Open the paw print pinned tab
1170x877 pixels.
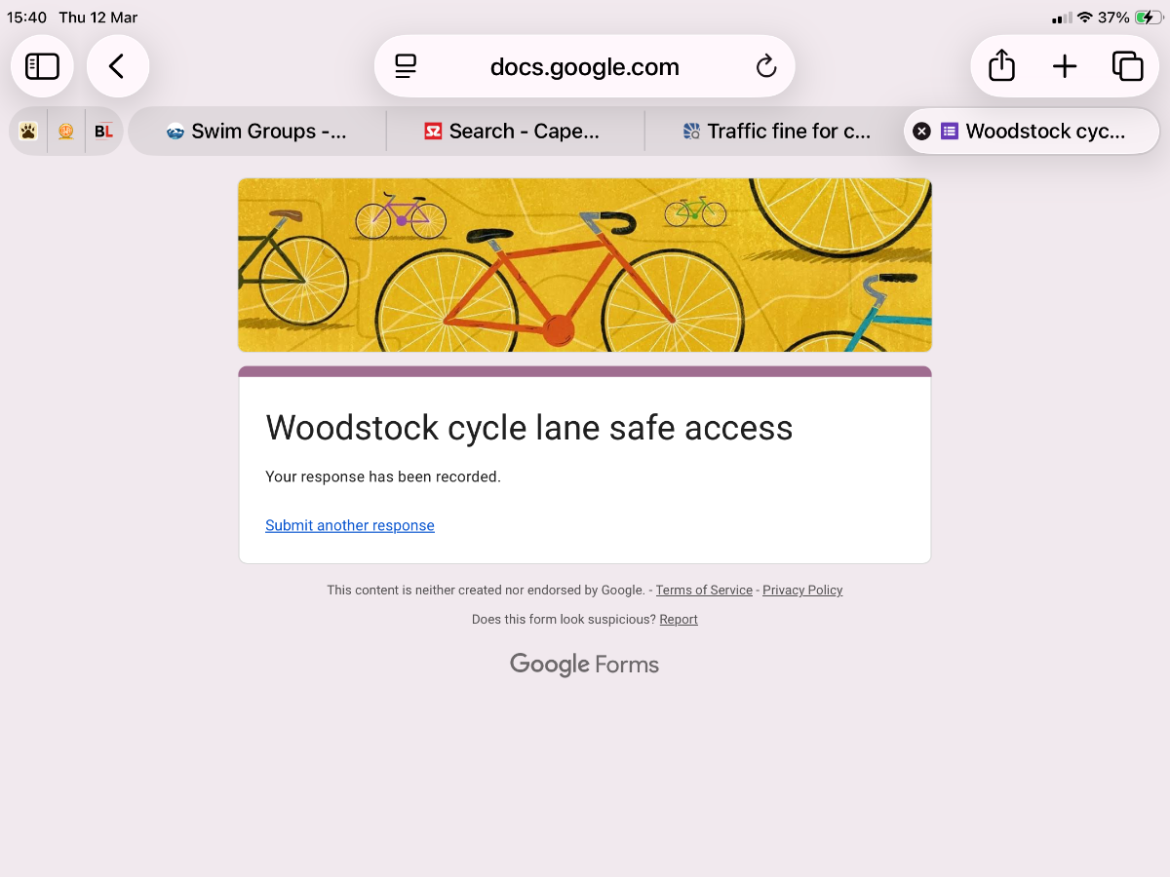coord(28,132)
